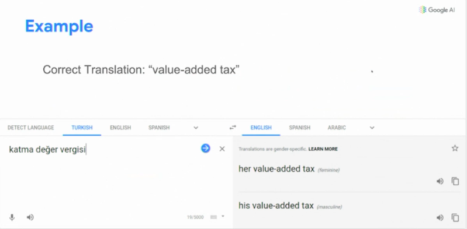Listen to masculine translation audio
Screen dimensions: 467x229
(440, 218)
